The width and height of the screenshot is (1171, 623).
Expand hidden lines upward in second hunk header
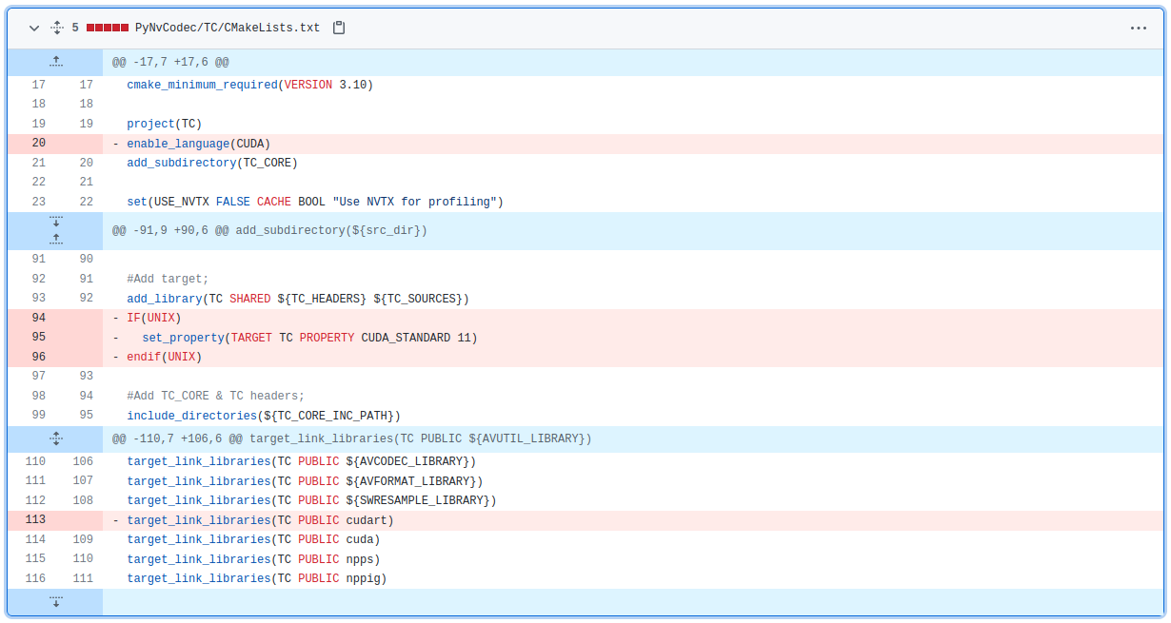click(x=56, y=237)
